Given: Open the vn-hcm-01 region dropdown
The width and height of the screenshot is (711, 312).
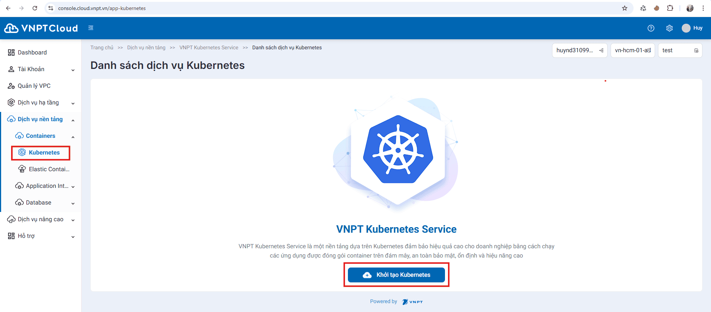Looking at the screenshot, I should 632,50.
